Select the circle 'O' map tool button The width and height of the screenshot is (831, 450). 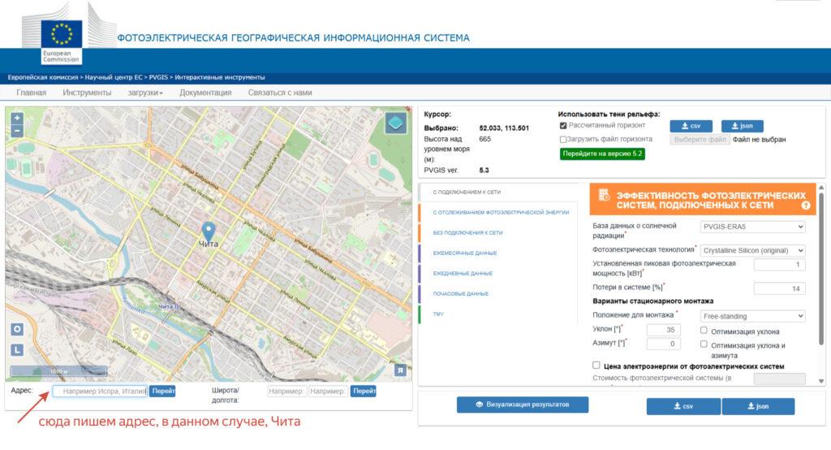(17, 330)
